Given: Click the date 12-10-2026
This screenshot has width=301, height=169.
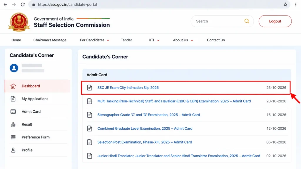Looking at the screenshot, I should (276, 129).
